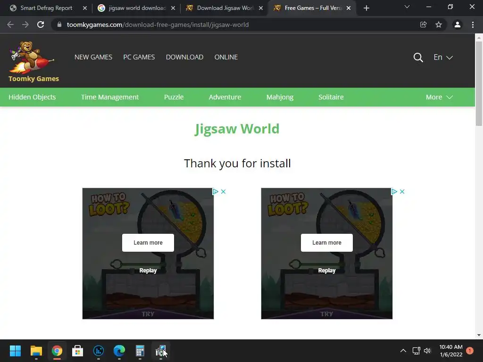The image size is (483, 362).
Task: Close the Smart Defrag Report tab
Action: click(85, 8)
